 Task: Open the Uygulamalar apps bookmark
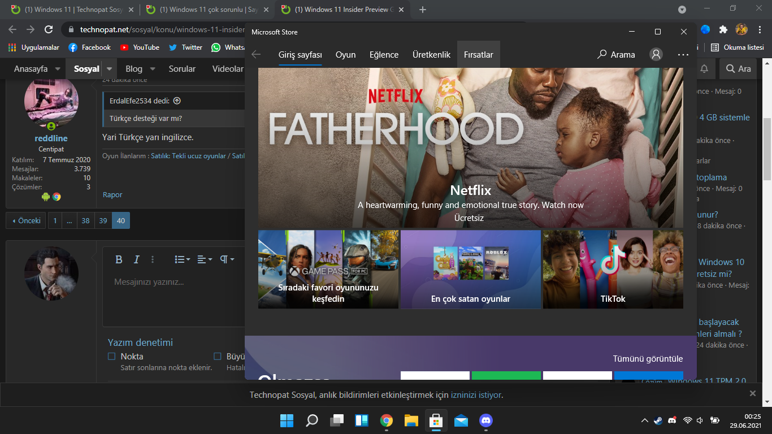34,47
